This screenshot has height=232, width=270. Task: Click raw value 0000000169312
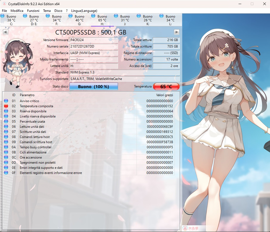160,132
